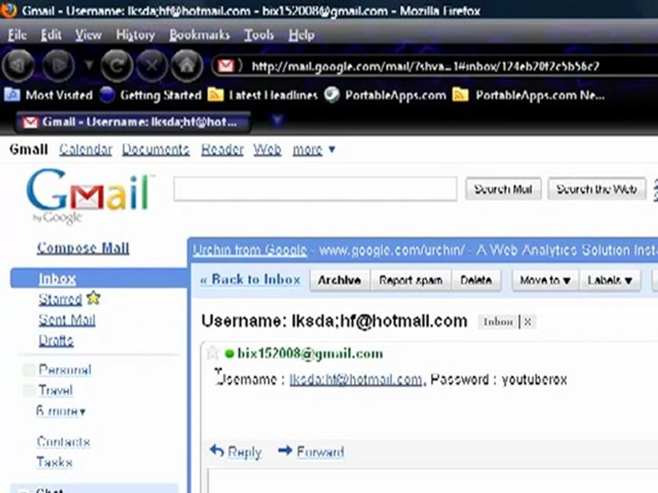Open the Labels dropdown
This screenshot has height=493, width=658.
[610, 279]
